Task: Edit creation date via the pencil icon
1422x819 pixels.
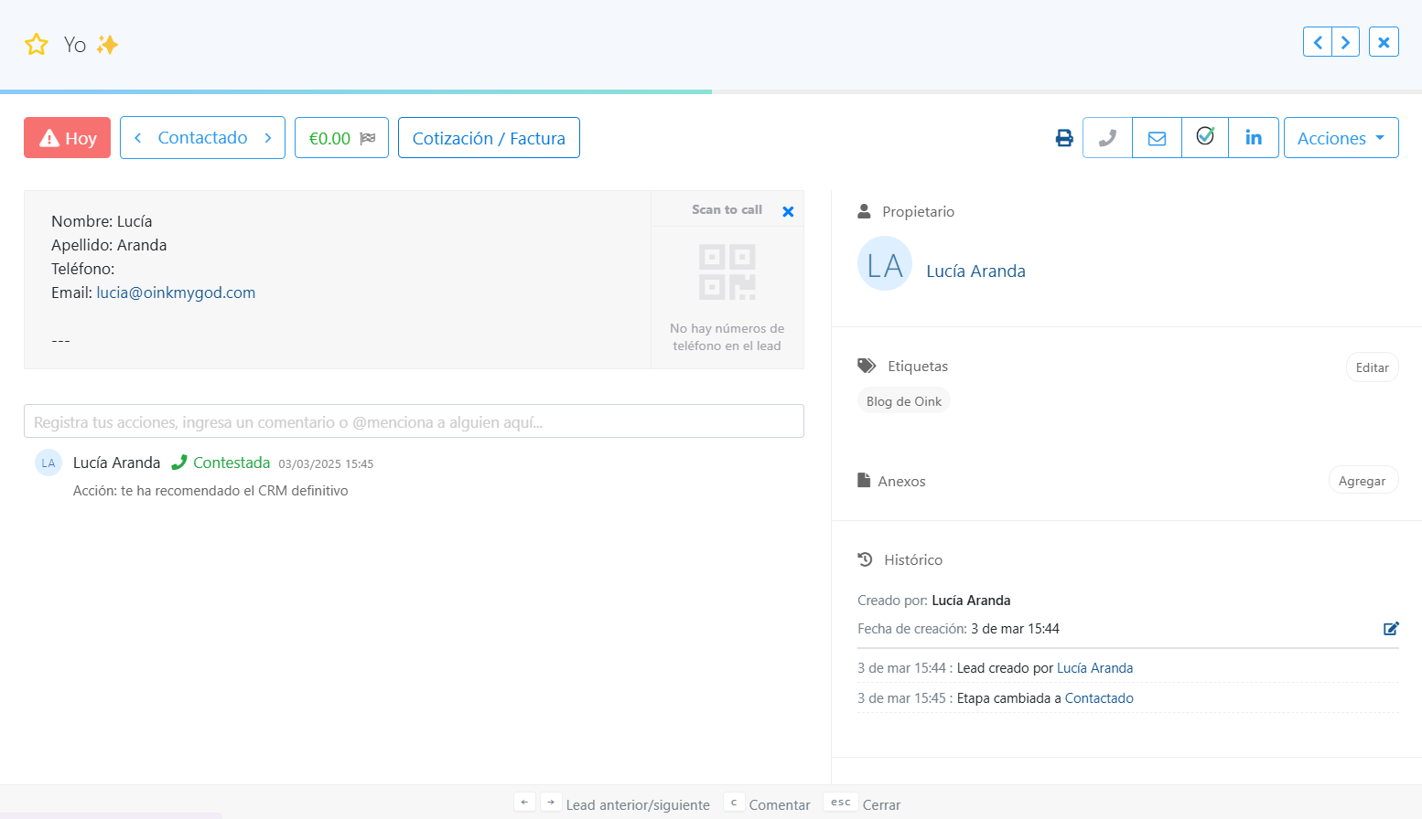Action: coord(1391,628)
